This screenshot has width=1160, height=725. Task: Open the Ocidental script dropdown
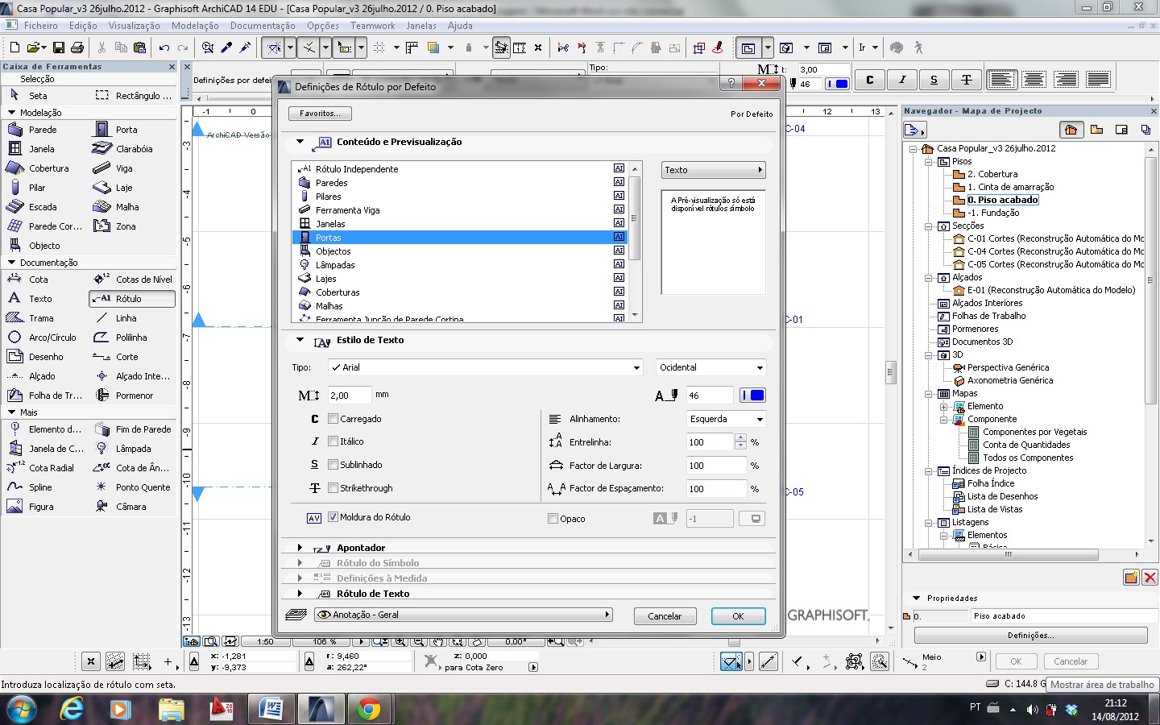pos(710,367)
